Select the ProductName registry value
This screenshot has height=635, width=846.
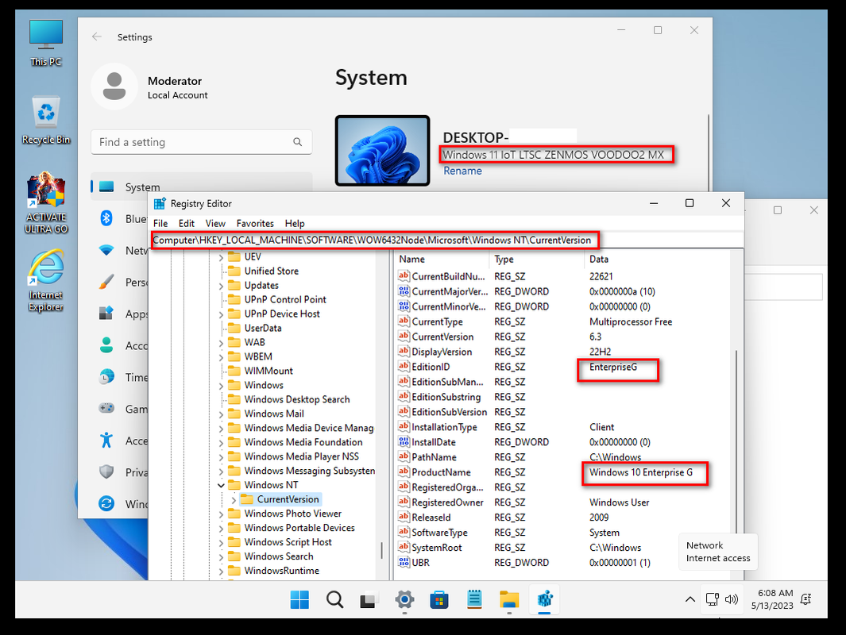[441, 471]
